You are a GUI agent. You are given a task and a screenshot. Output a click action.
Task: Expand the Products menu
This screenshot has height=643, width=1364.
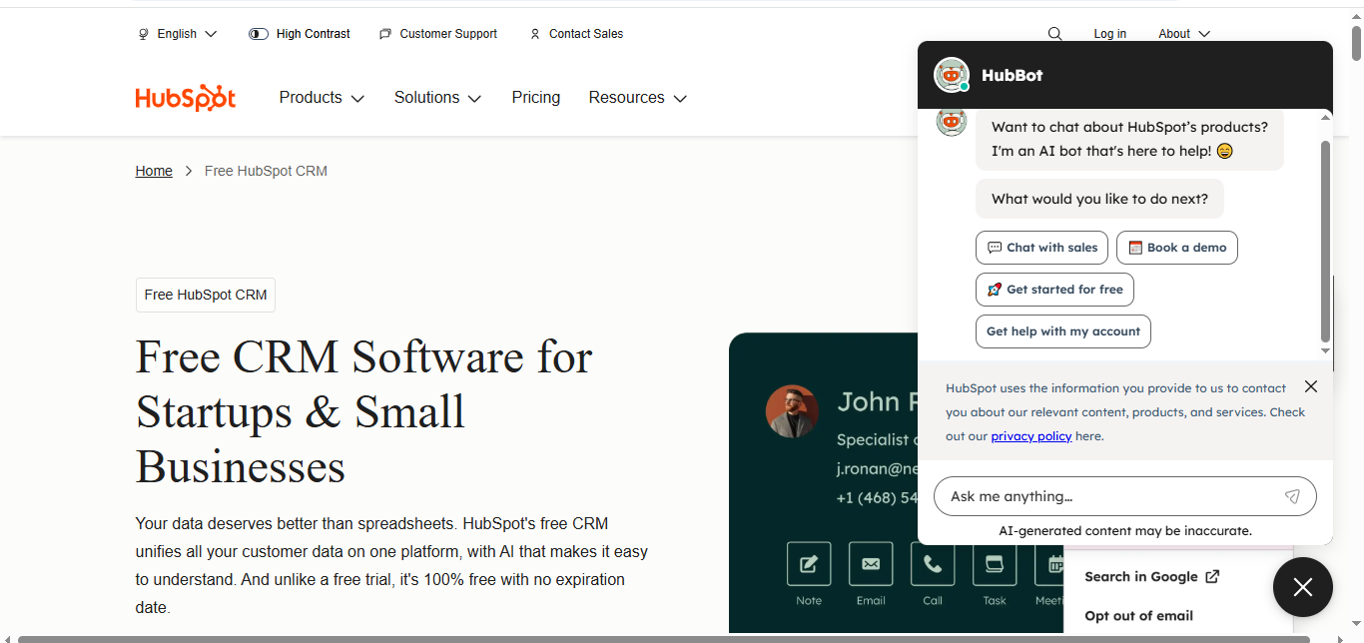pyautogui.click(x=322, y=98)
